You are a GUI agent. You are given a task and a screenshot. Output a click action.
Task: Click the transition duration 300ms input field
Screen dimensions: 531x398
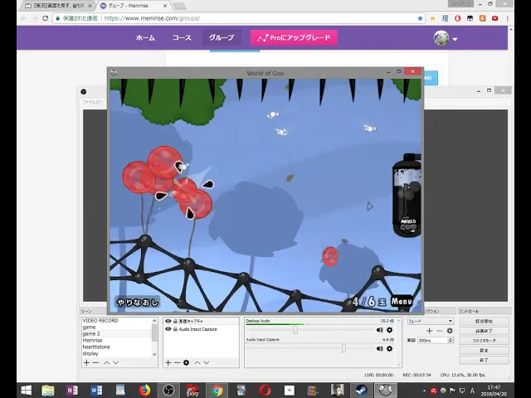tap(432, 340)
